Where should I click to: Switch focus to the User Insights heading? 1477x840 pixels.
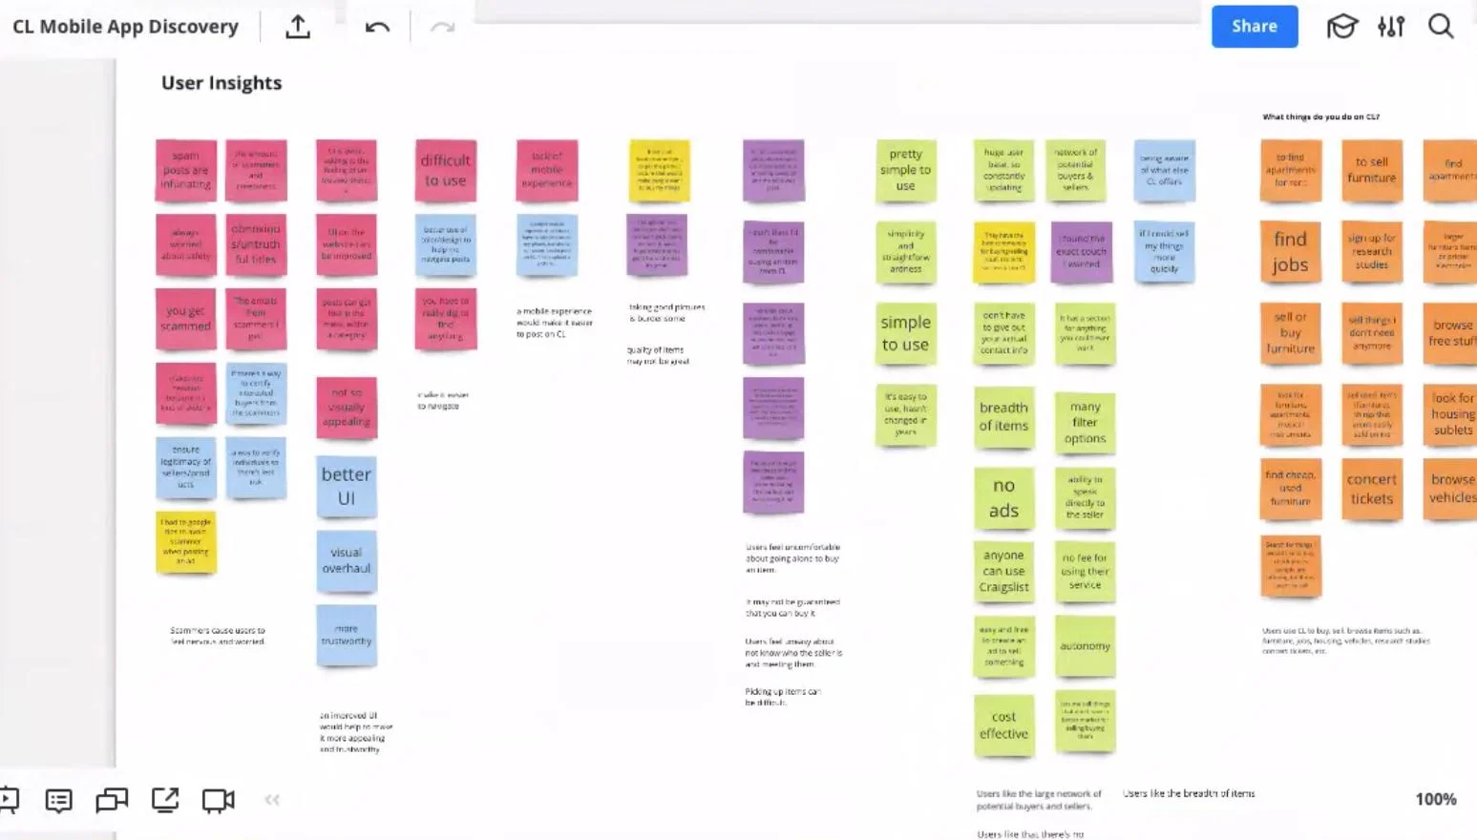[221, 83]
